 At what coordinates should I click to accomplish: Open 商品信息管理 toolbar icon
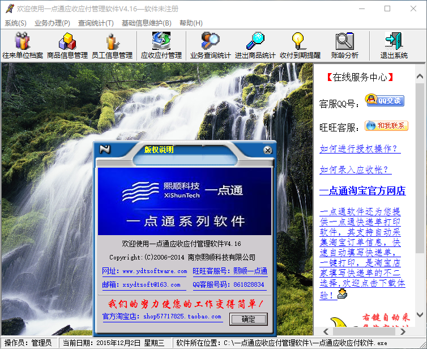pyautogui.click(x=67, y=45)
